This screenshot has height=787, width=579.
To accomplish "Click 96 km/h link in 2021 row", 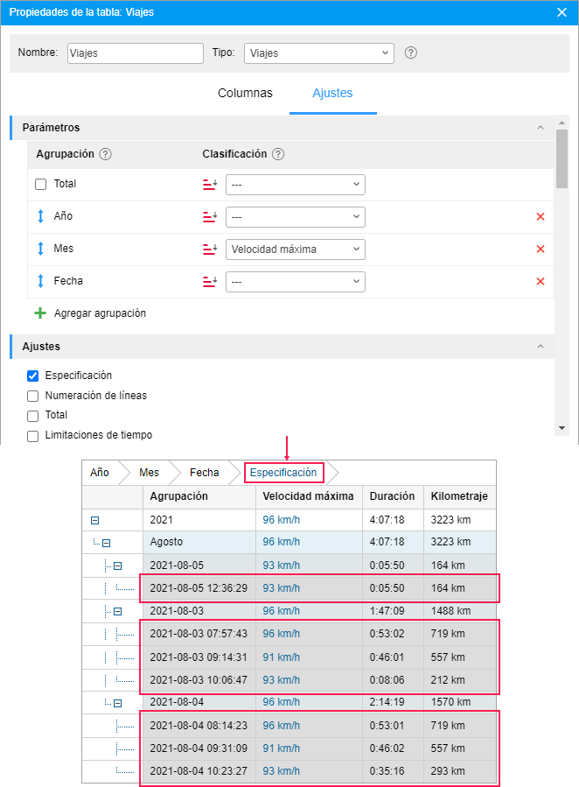I will coord(282,520).
